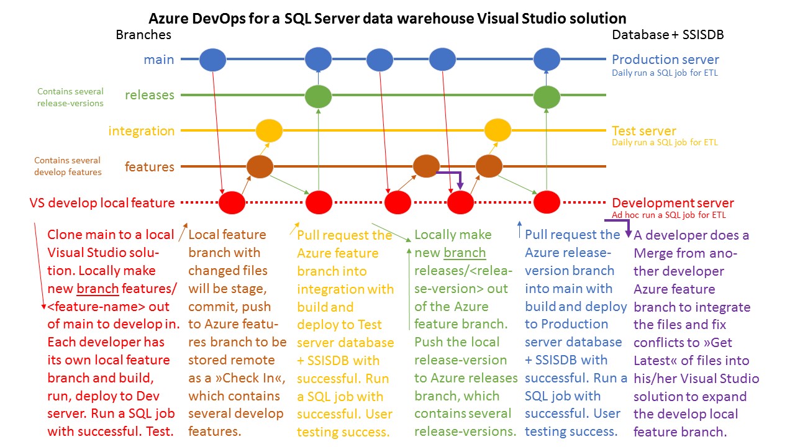Click the brown 'features' branch label

click(150, 166)
